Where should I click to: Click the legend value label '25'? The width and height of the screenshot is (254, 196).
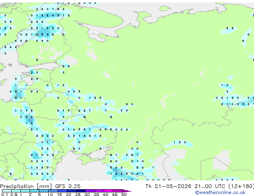tap(78, 194)
